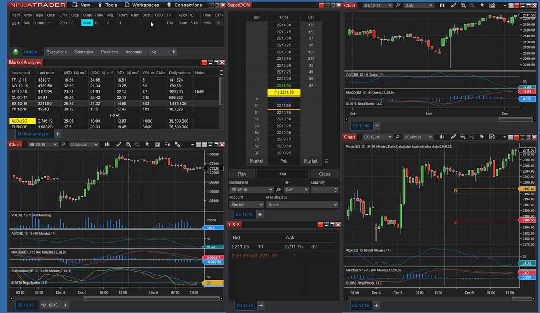Click the pencil drawing tools icon in Daily chart
Image resolution: width=540 pixels, height=313 pixels.
point(454,5)
